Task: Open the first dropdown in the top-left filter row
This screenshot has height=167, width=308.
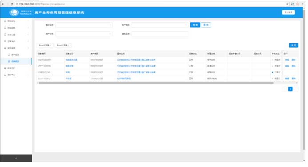Action: click(84, 25)
